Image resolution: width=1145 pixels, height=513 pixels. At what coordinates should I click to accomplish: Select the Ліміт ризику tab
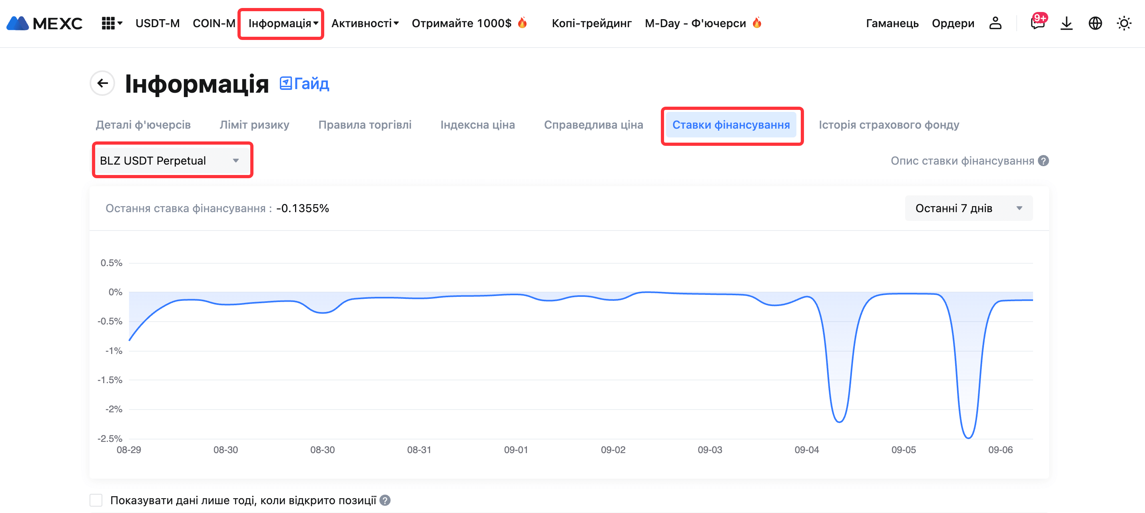tap(254, 125)
